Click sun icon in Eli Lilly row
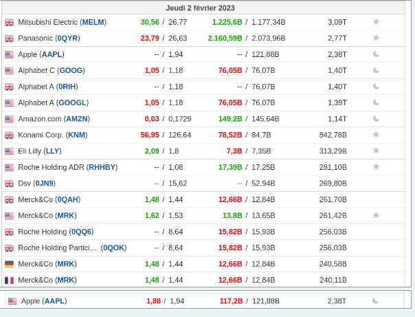This screenshot has height=317, width=415. click(376, 151)
